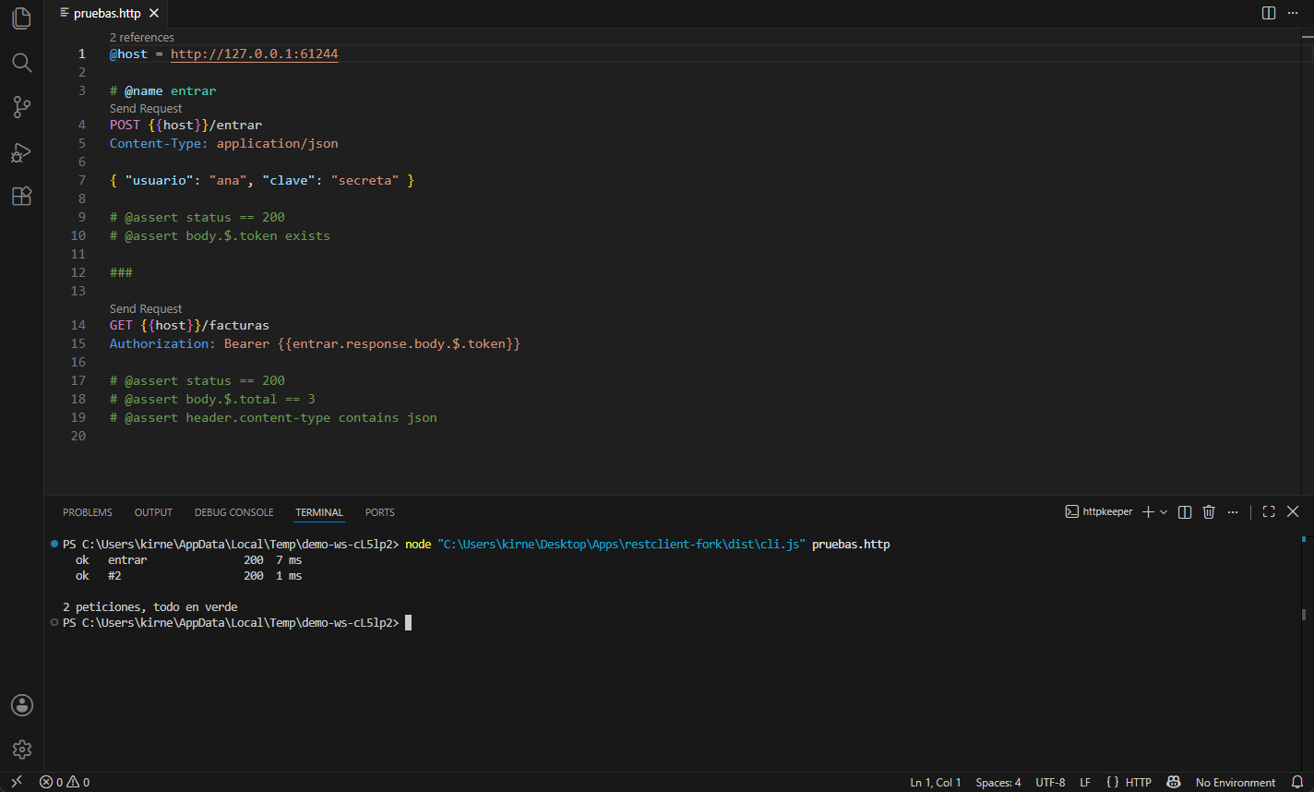Follow the http://127.0.0.1:61244 link
The width and height of the screenshot is (1314, 792).
tap(255, 54)
